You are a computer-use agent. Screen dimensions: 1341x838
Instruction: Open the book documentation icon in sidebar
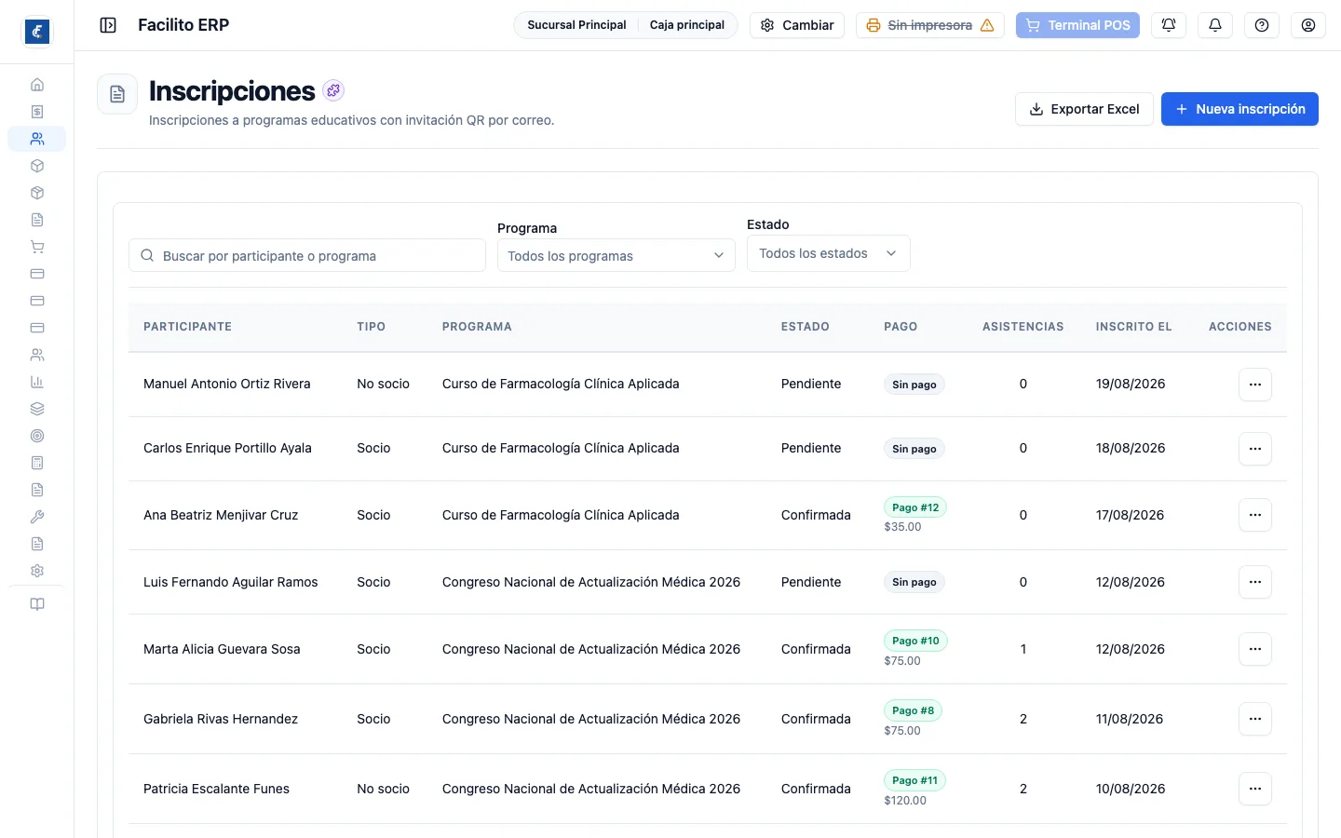(37, 604)
